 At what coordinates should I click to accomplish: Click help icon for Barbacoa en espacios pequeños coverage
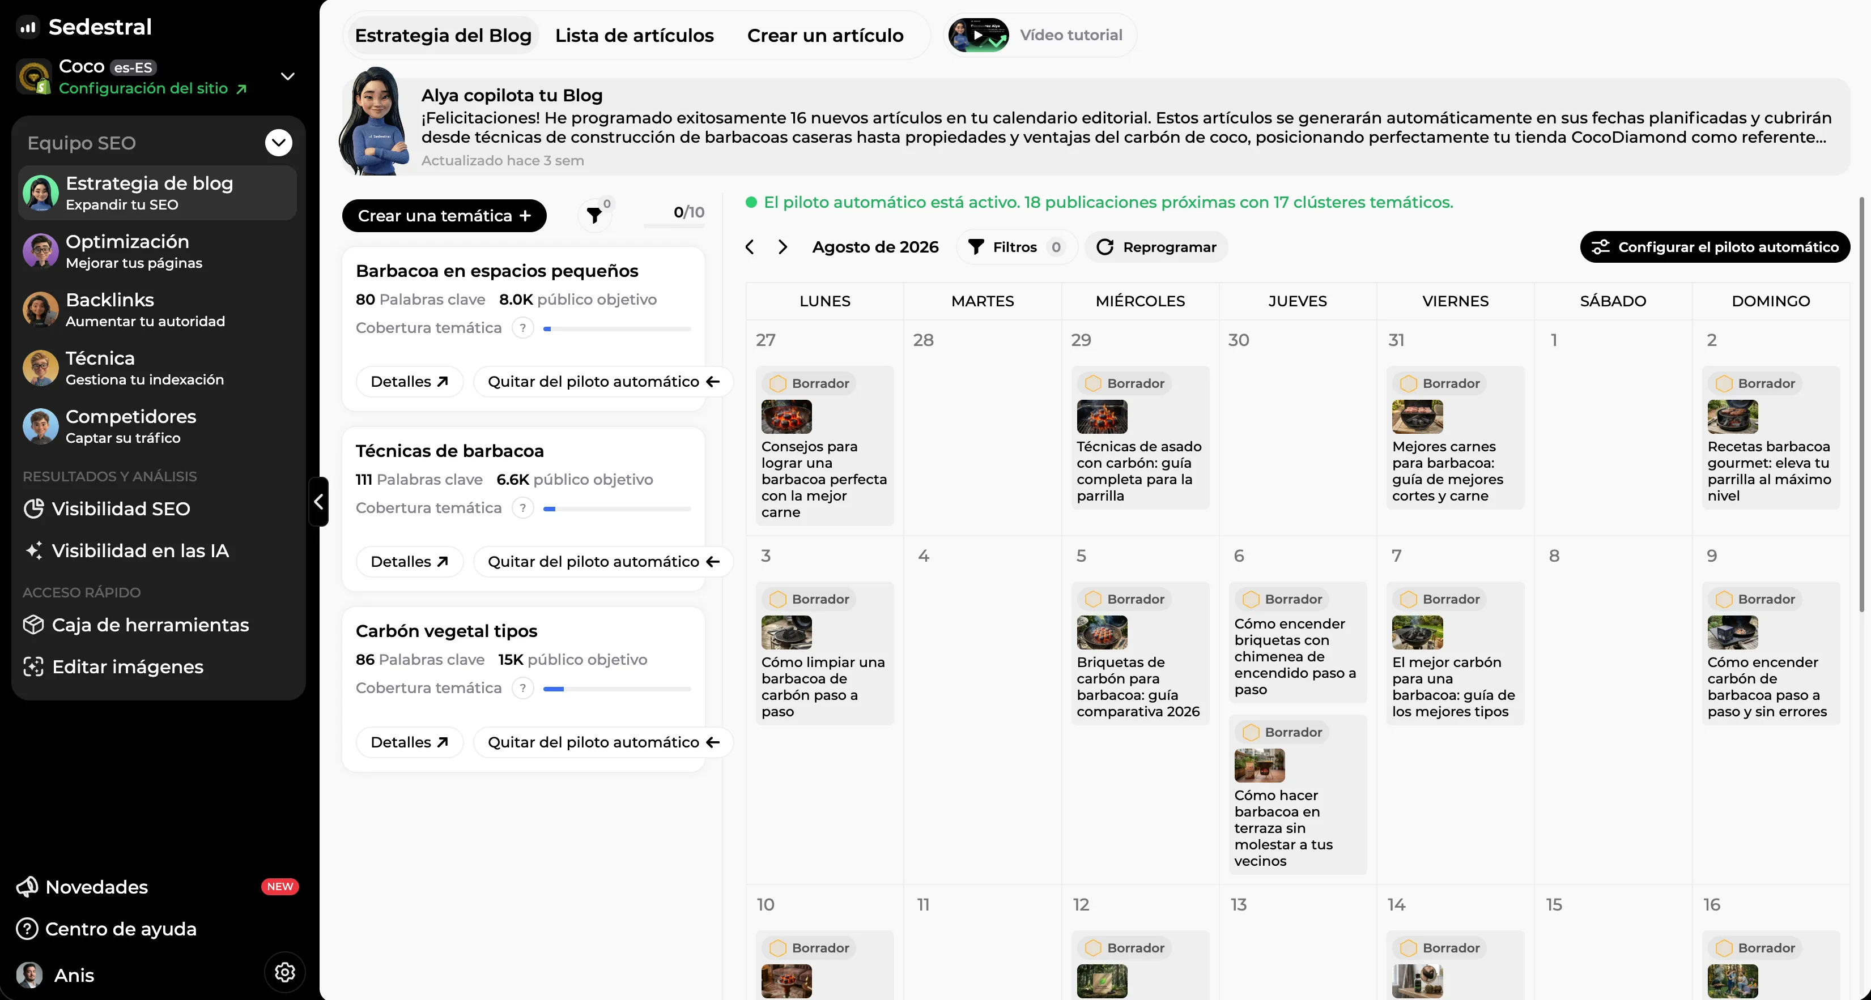pyautogui.click(x=523, y=328)
